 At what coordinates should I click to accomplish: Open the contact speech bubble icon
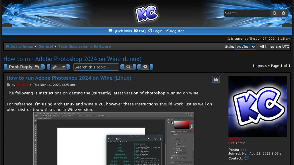coord(247,158)
